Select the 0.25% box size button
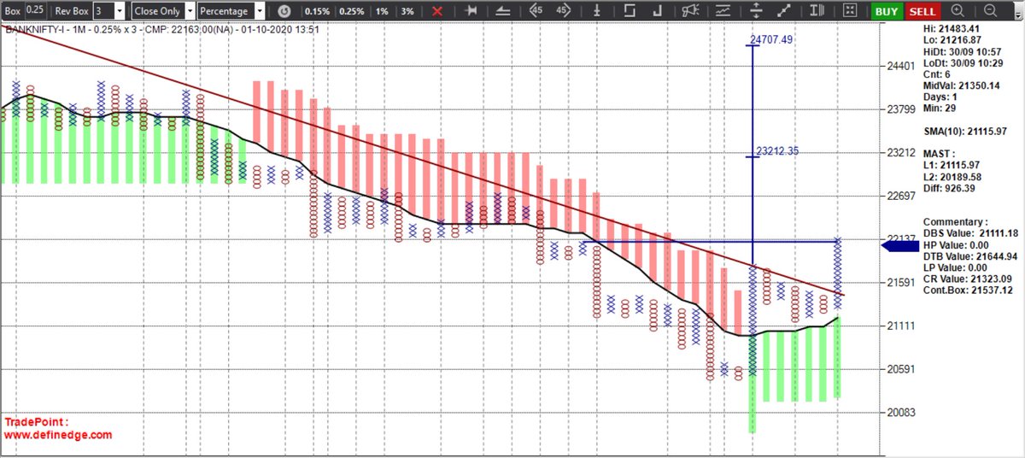This screenshot has height=458, width=1025. (351, 11)
